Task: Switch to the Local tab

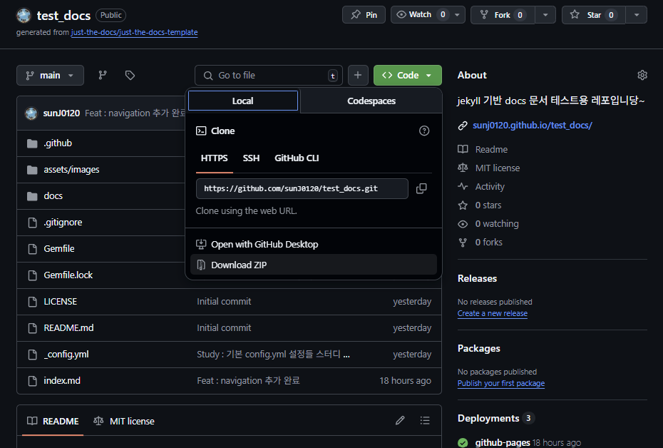Action: 242,101
